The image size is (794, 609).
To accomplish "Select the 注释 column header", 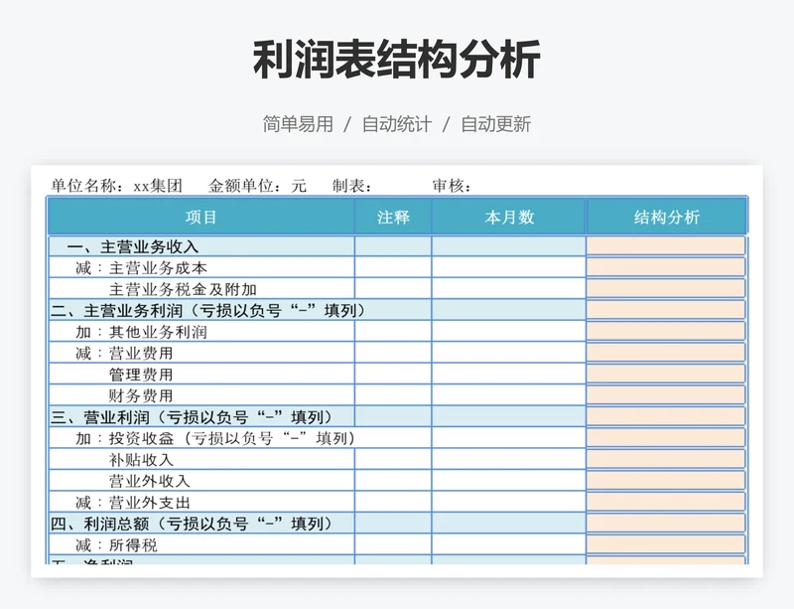I will 393,217.
